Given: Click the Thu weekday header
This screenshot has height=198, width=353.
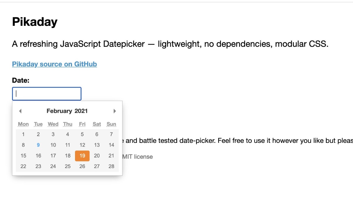Looking at the screenshot, I should pyautogui.click(x=68, y=124).
